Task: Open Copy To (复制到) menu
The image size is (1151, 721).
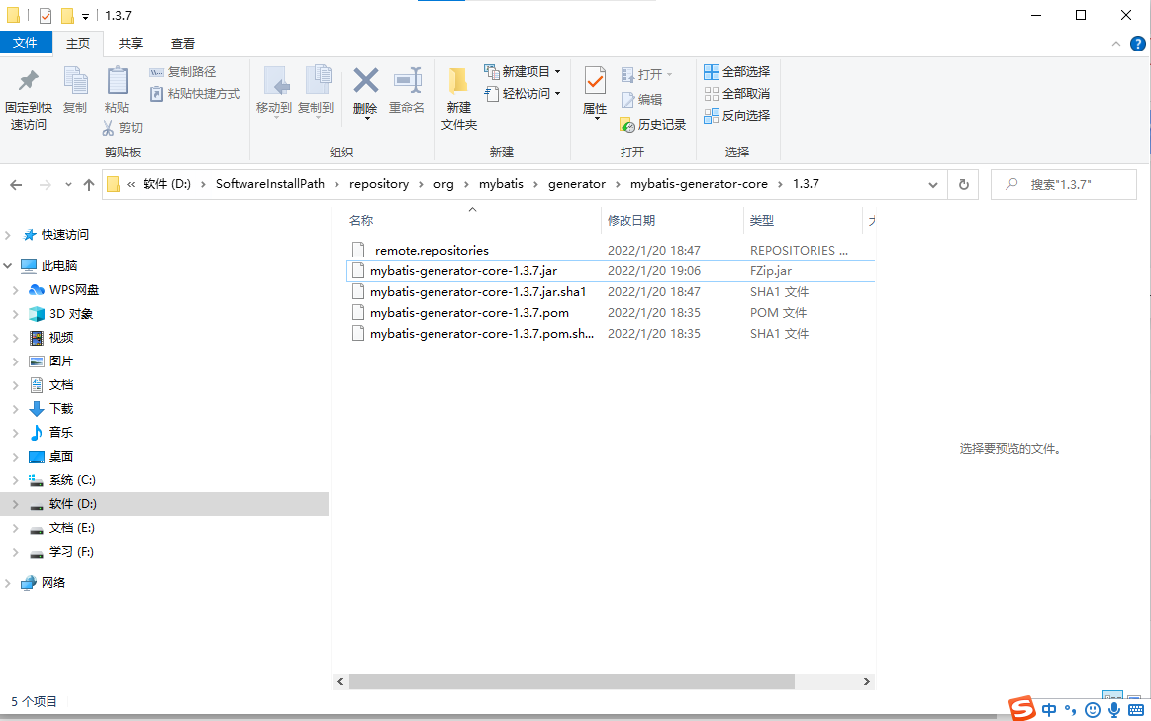Action: 316,92
